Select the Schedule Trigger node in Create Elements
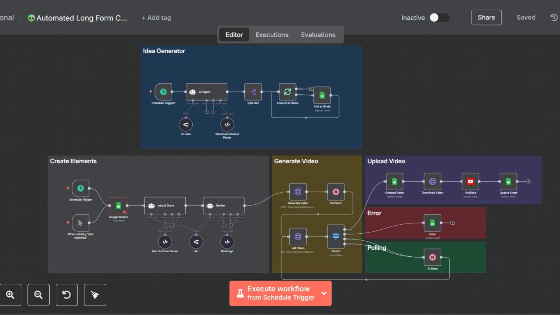Image resolution: width=560 pixels, height=315 pixels. coord(80,188)
